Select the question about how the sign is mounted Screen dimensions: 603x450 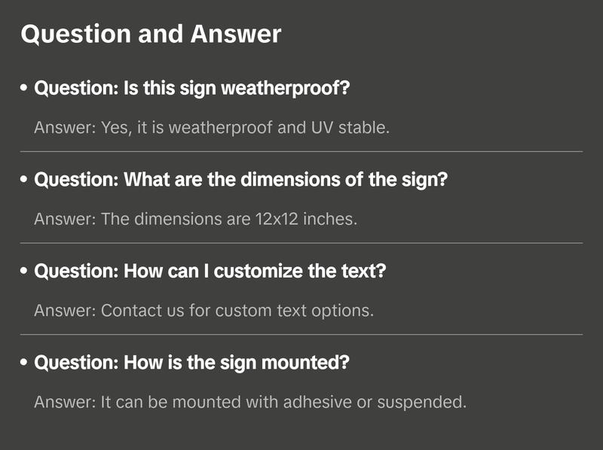pos(192,363)
